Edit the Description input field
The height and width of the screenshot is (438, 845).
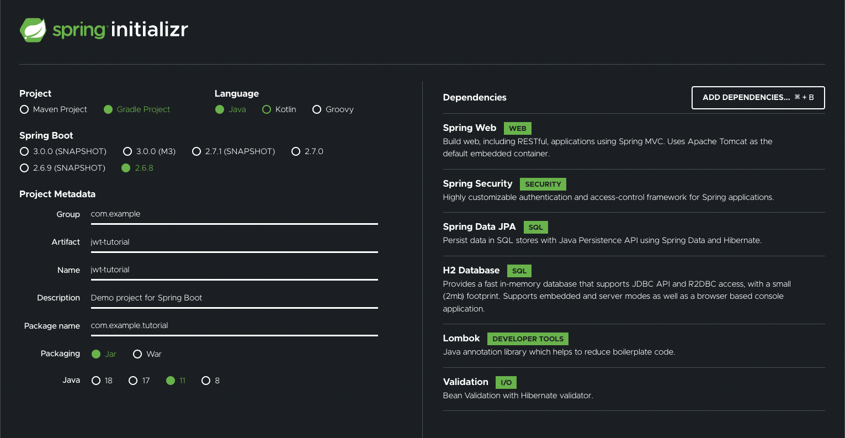click(234, 298)
